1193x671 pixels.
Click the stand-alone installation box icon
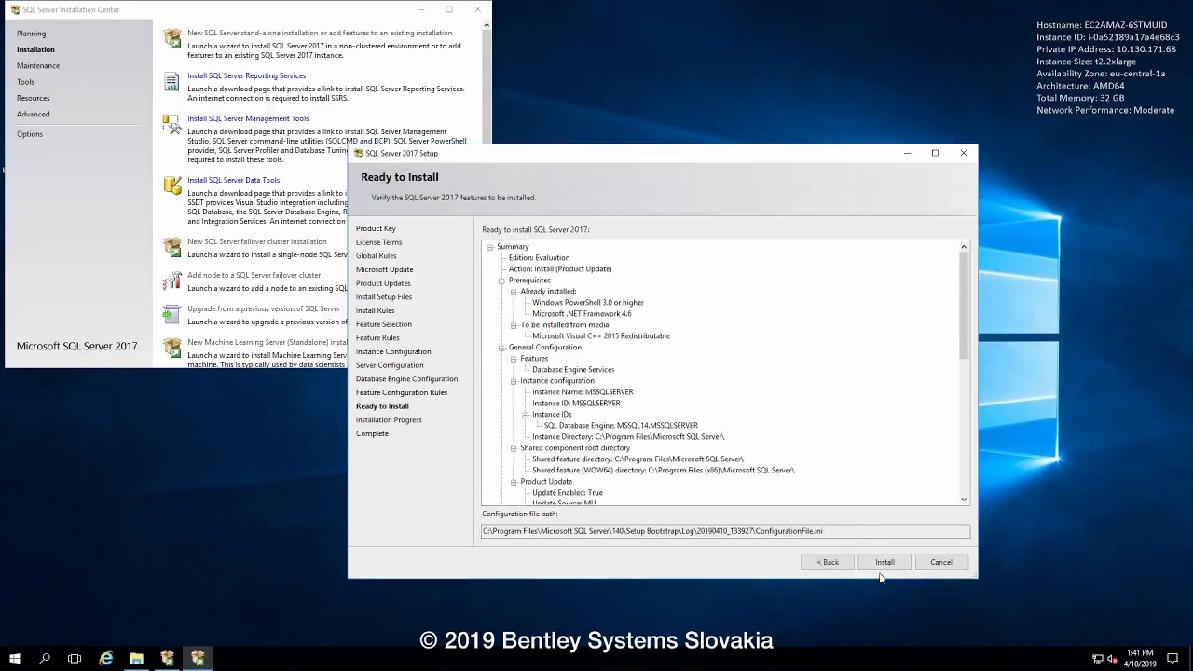(172, 38)
